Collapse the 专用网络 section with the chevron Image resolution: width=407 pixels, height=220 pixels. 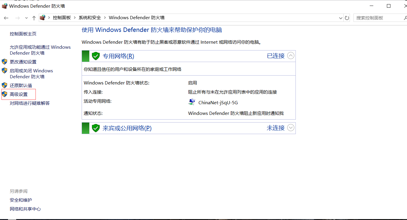click(x=291, y=56)
